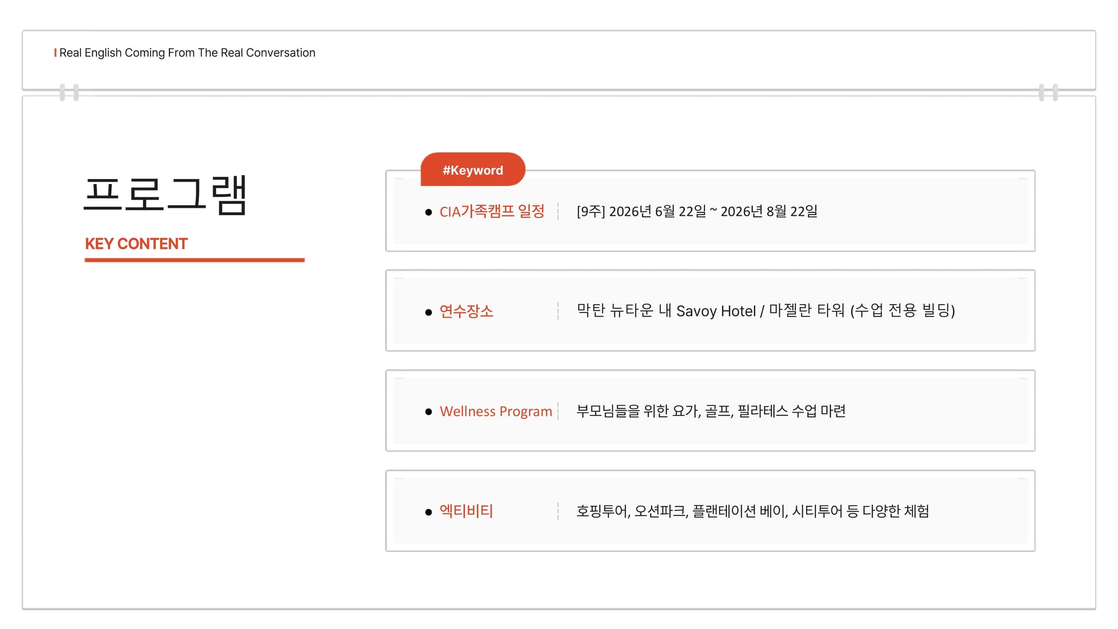Select the Wellness Program label
This screenshot has width=1118, height=629.
coord(495,411)
